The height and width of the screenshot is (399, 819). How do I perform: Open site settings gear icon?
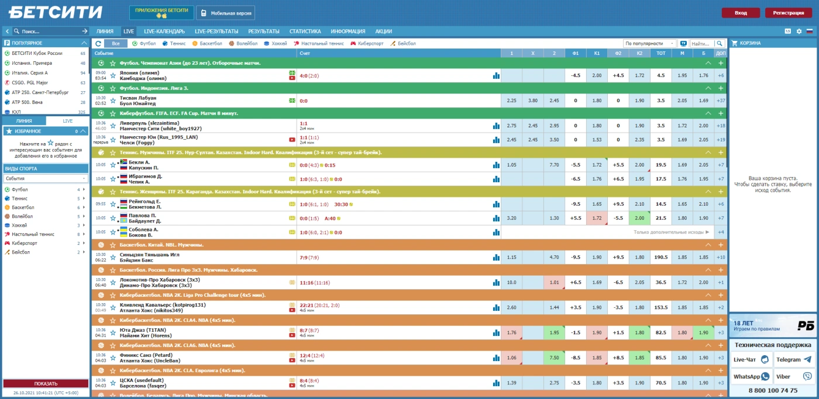(799, 31)
